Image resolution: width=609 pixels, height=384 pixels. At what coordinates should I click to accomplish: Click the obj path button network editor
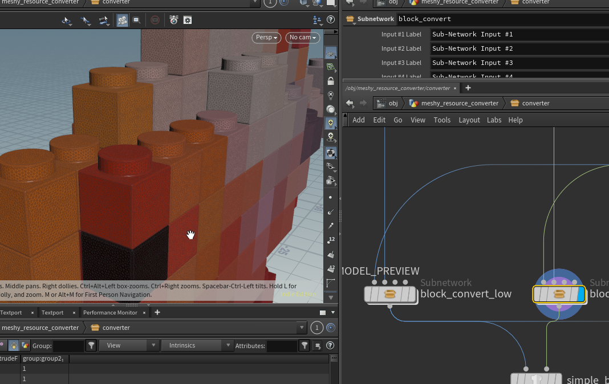point(388,103)
